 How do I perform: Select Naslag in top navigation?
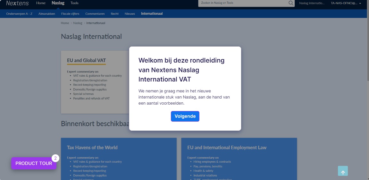coord(58,3)
